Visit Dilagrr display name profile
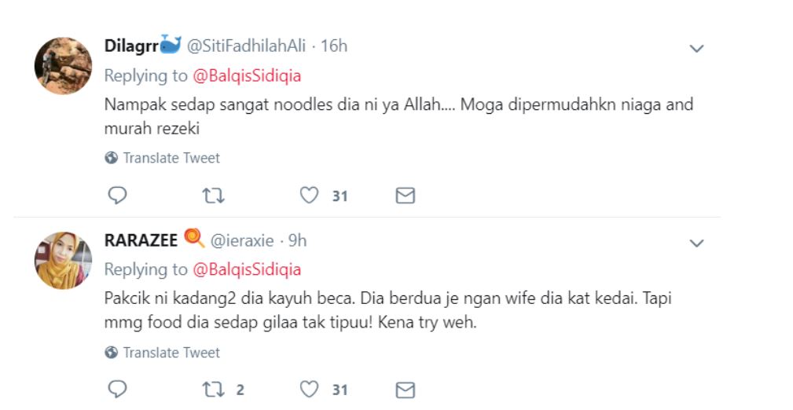The image size is (793, 410). (x=131, y=46)
